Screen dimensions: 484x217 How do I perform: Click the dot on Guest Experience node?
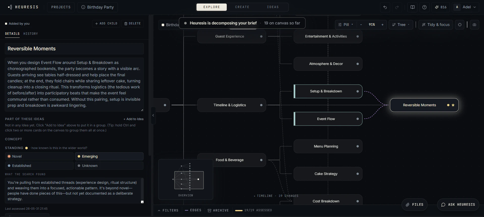pyautogui.click(x=261, y=37)
